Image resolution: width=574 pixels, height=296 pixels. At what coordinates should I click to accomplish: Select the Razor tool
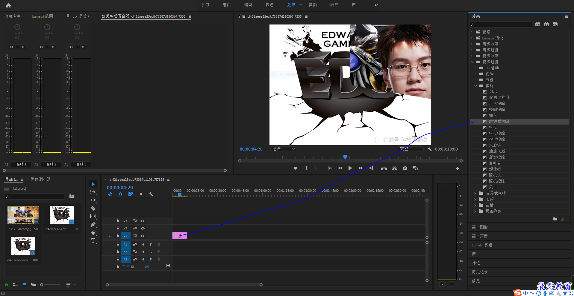click(93, 208)
